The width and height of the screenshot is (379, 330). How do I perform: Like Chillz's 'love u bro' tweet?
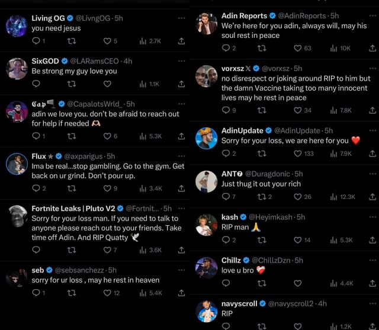point(298,283)
